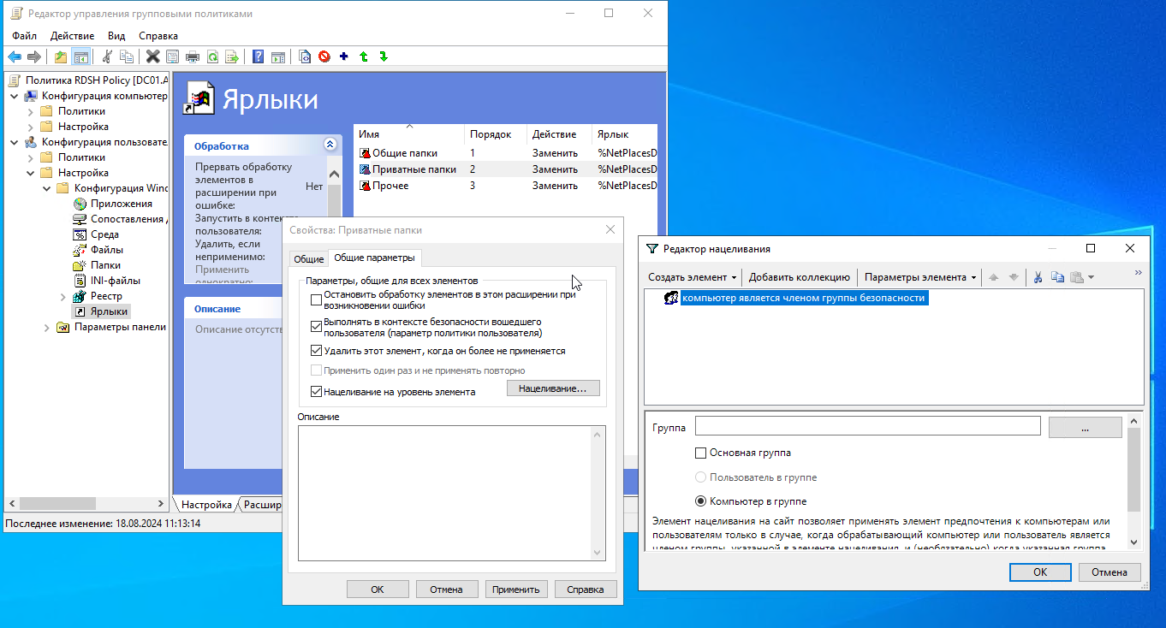Toggle the show/hide action pane icon
Viewport: 1166px width, 628px height.
(277, 56)
